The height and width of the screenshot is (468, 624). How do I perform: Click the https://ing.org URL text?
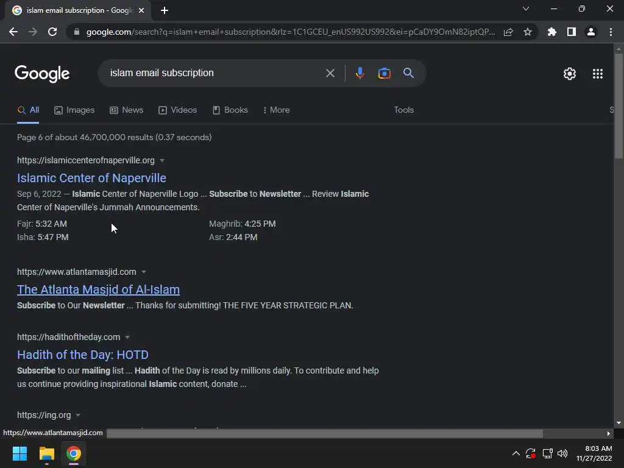[44, 415]
